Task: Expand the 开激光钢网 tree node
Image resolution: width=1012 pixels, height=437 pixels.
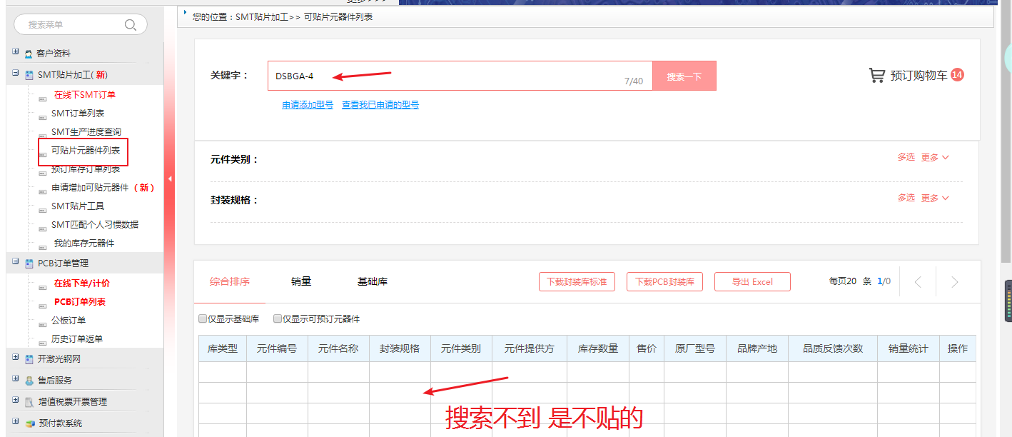Action: (x=16, y=357)
